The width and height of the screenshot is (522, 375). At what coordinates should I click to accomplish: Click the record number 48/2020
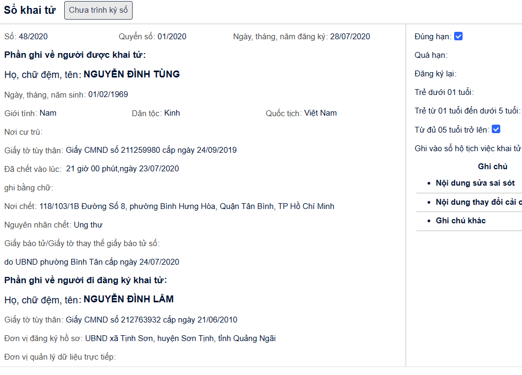tap(33, 37)
